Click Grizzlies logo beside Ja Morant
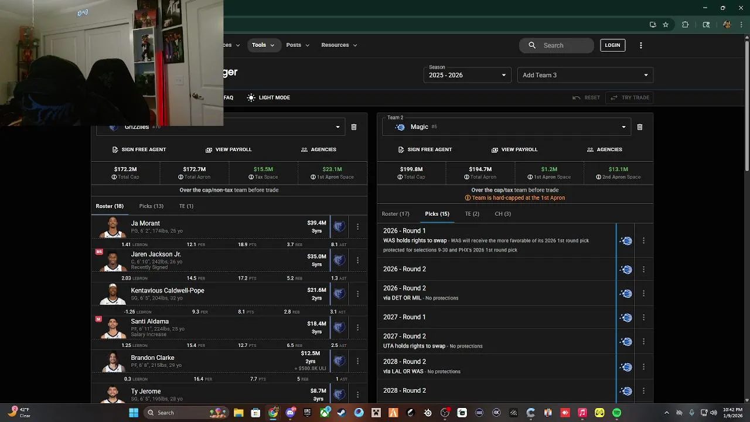The height and width of the screenshot is (422, 750). click(339, 227)
